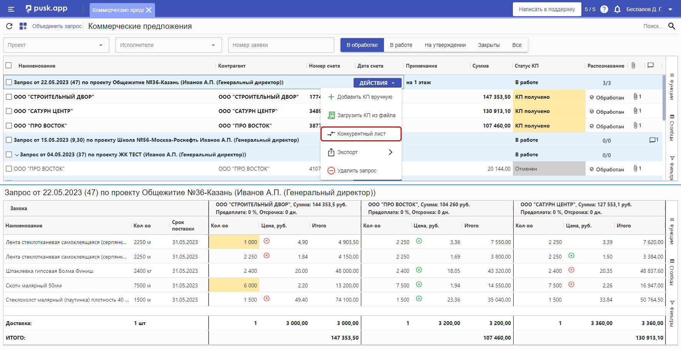Open САТУРН ЦЕНТР row attachment icon
This screenshot has height=350, width=681.
pyautogui.click(x=636, y=111)
